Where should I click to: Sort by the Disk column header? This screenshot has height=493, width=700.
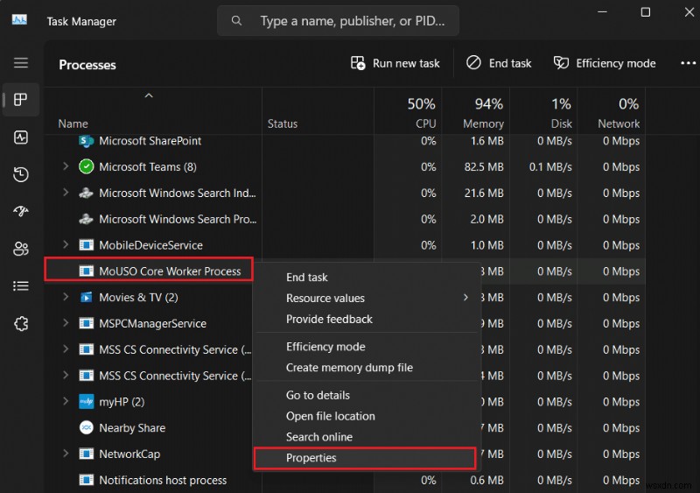(x=543, y=111)
